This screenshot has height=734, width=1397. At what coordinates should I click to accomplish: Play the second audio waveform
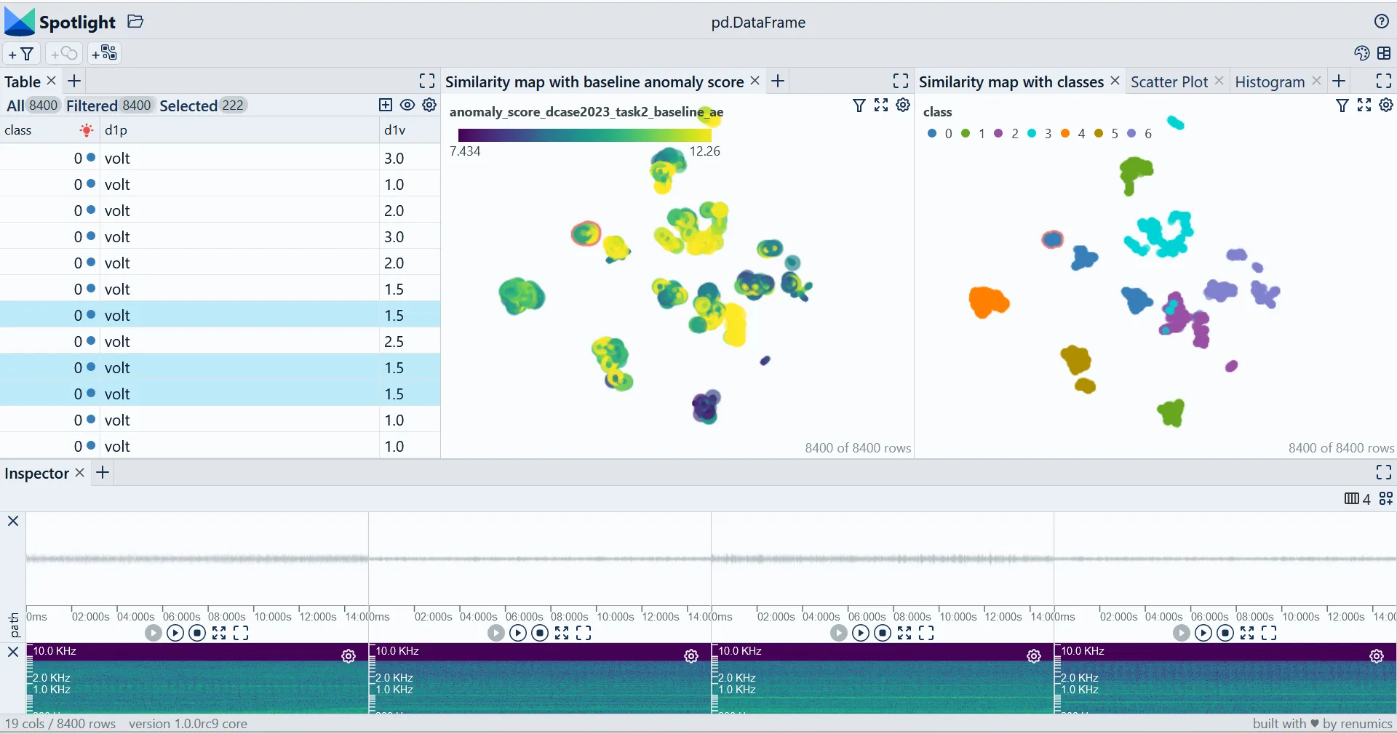click(x=518, y=633)
